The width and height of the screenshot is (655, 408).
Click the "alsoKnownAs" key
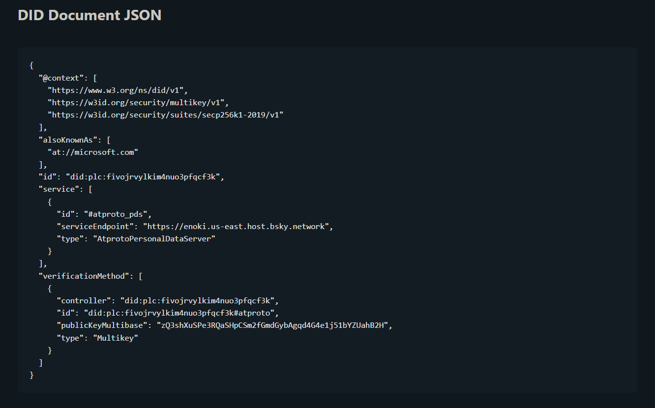click(x=68, y=140)
